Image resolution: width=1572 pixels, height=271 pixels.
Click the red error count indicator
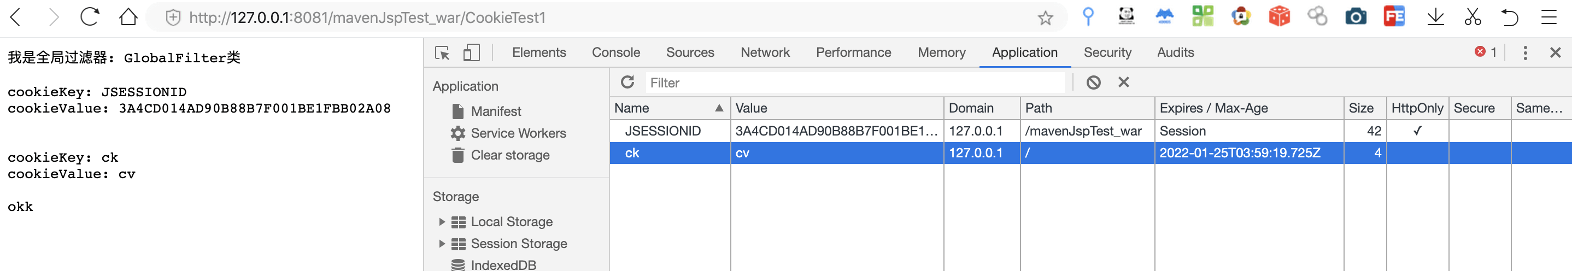point(1485,52)
